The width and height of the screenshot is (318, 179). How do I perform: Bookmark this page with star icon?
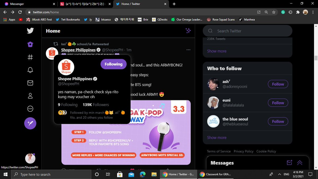point(274,12)
